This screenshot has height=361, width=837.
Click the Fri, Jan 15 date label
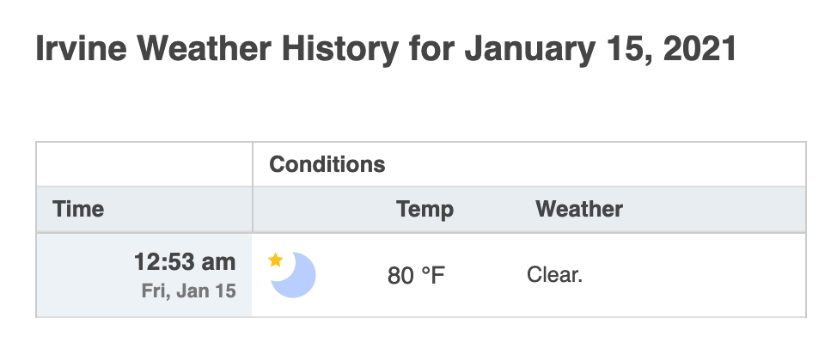[188, 291]
